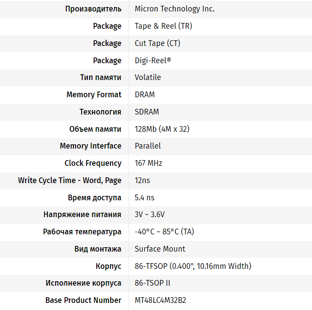The width and height of the screenshot is (312, 310).
Task: Click the Volatile memory type value
Action: point(148,77)
